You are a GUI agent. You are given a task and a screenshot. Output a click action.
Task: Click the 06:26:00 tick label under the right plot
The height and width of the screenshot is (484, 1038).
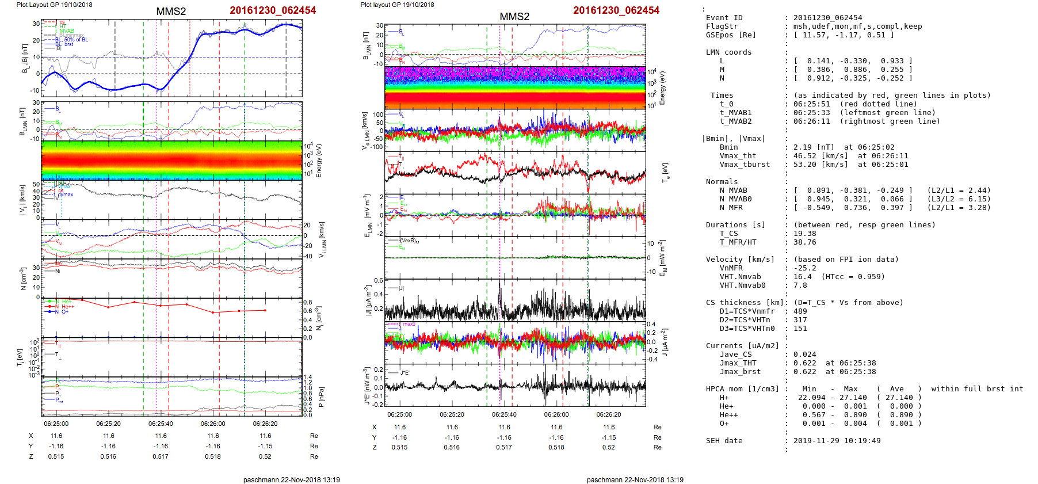click(556, 414)
